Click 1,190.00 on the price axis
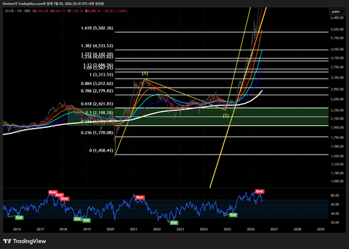 (337, 173)
